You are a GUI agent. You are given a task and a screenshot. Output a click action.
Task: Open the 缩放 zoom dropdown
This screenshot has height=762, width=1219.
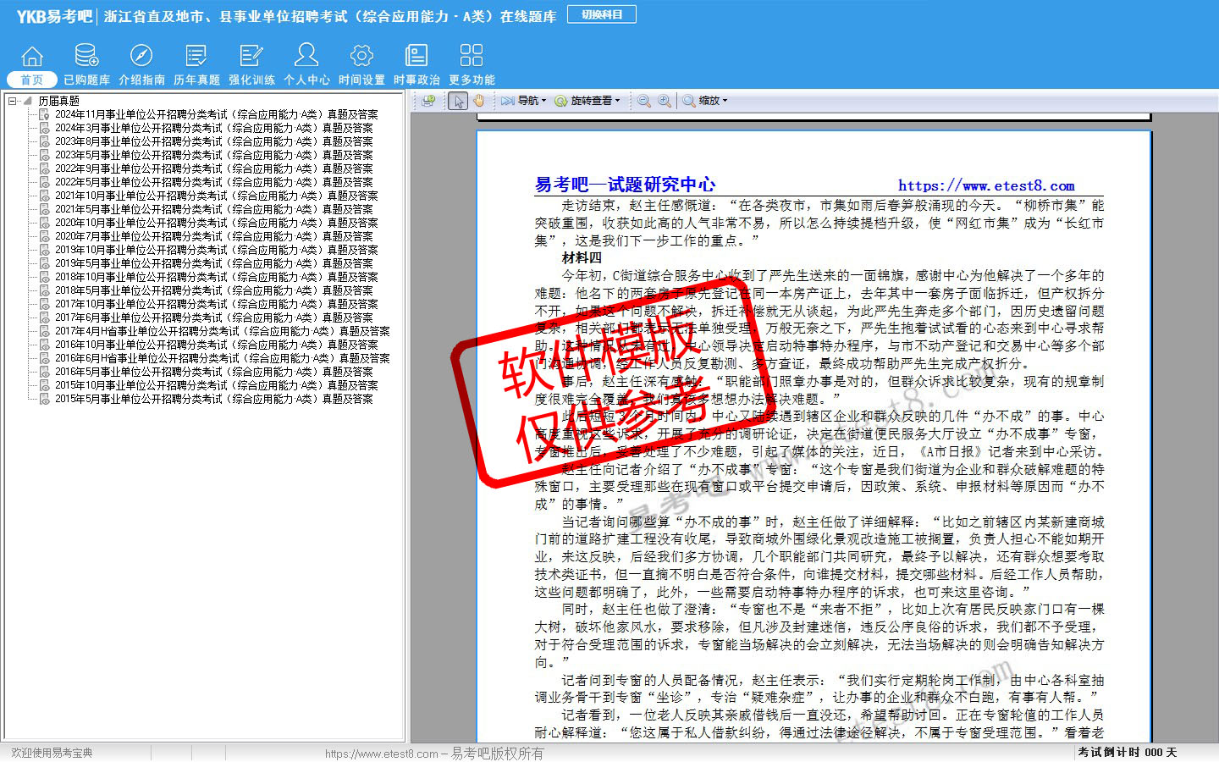(x=706, y=101)
